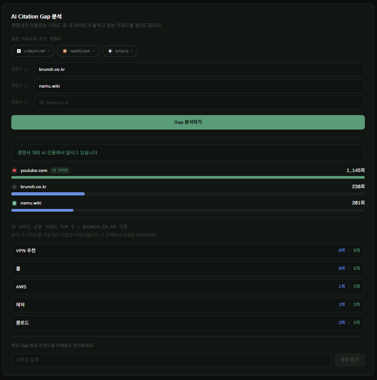The width and height of the screenshot is (377, 380).
Task: Focus the competitor 1 field brunch.co.kr
Action: click(199, 70)
